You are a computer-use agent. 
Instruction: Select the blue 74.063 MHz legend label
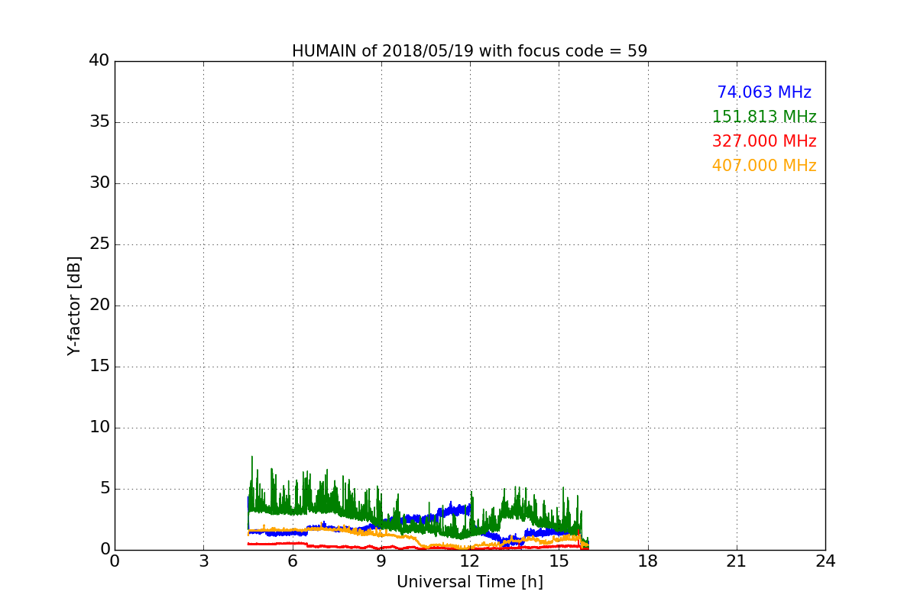(x=764, y=92)
